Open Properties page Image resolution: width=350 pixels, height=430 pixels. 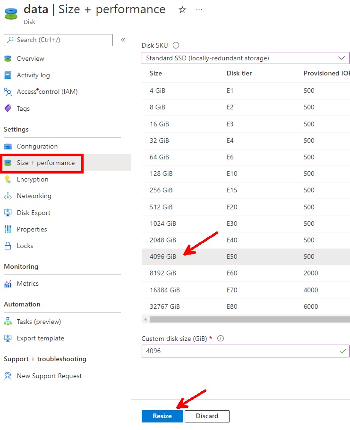point(32,229)
